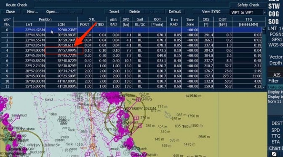This screenshot has width=283, height=157.
Task: Select waypoint 0 latitude cell
Action: click(x=29, y=30)
